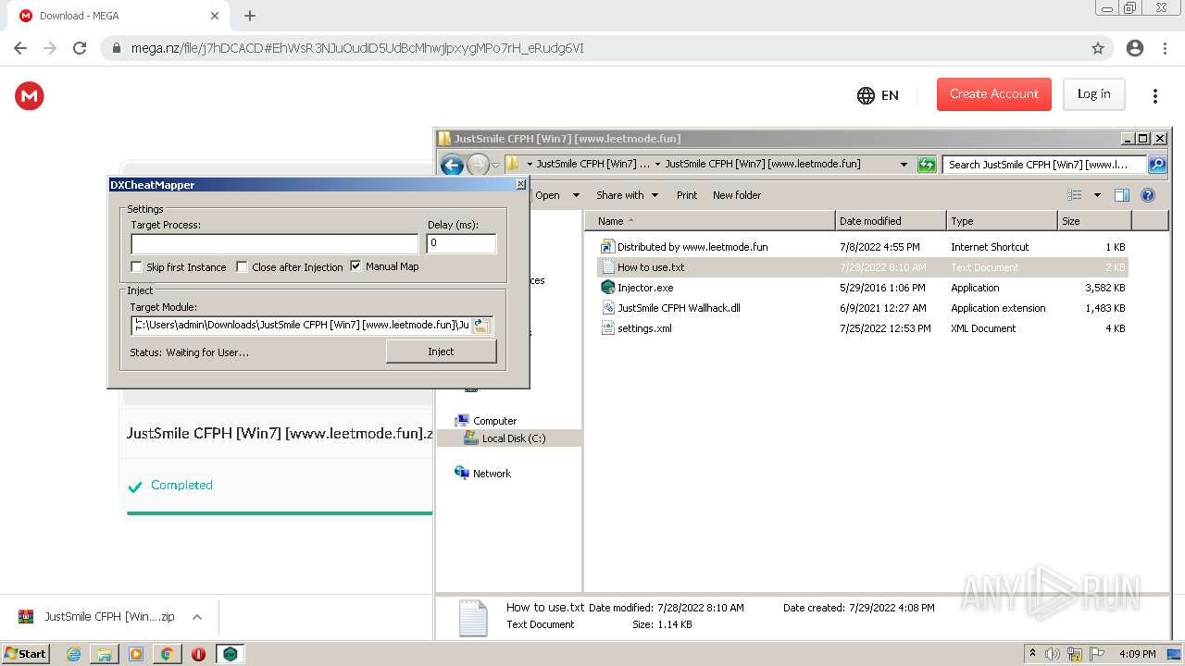Sort by Name column header
This screenshot has height=666, width=1185.
point(709,221)
